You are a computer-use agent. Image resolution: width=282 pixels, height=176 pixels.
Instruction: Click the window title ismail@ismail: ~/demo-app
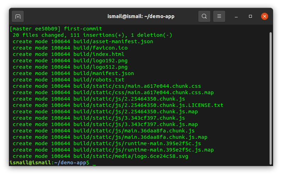pos(141,16)
